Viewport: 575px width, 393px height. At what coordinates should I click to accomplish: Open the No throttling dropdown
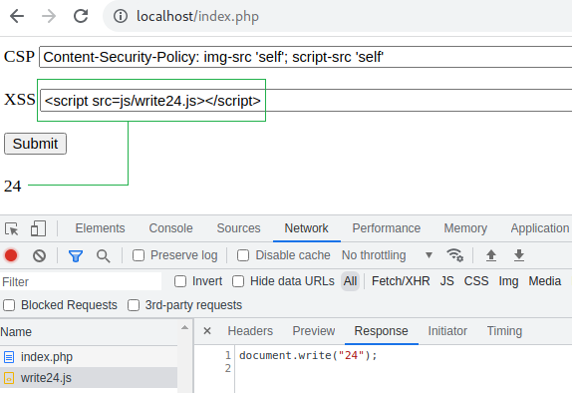[387, 255]
